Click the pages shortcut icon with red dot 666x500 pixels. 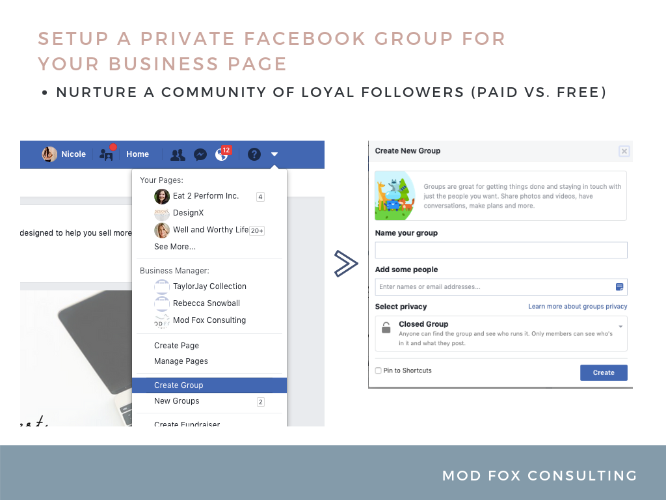[x=105, y=156]
